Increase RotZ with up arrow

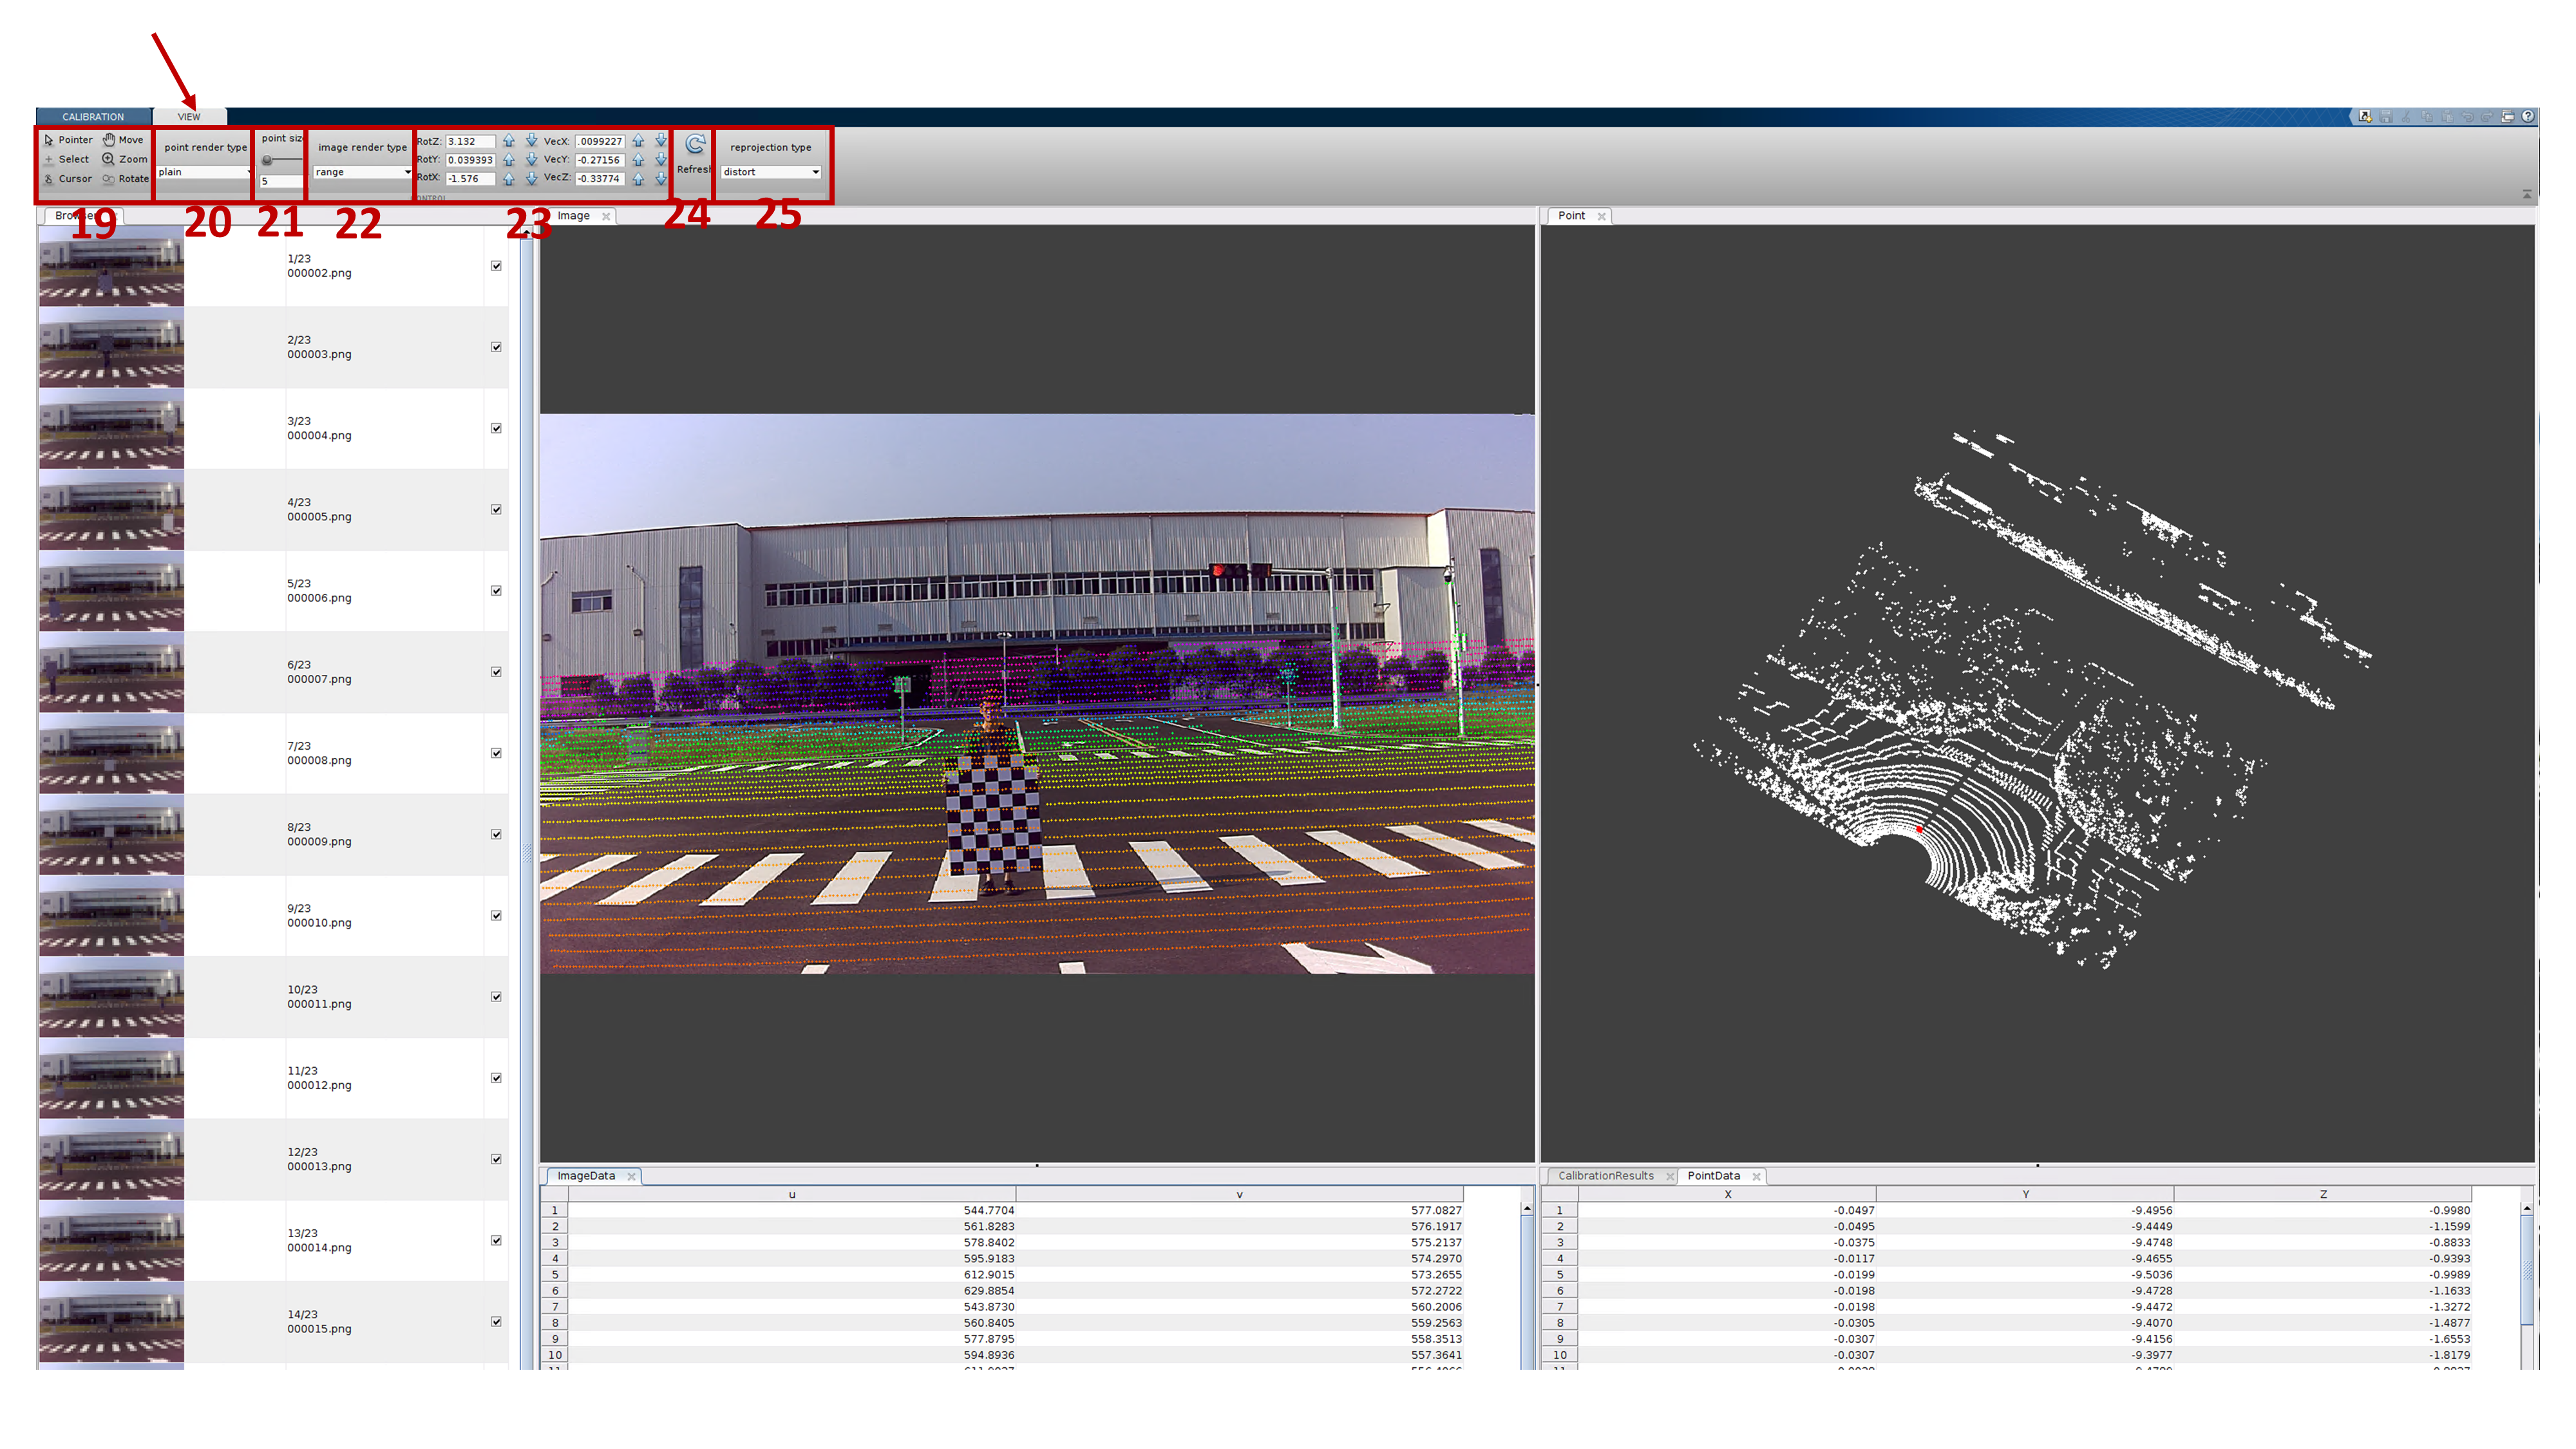pos(509,141)
